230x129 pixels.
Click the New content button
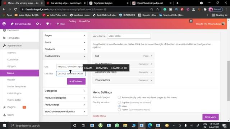61,24
